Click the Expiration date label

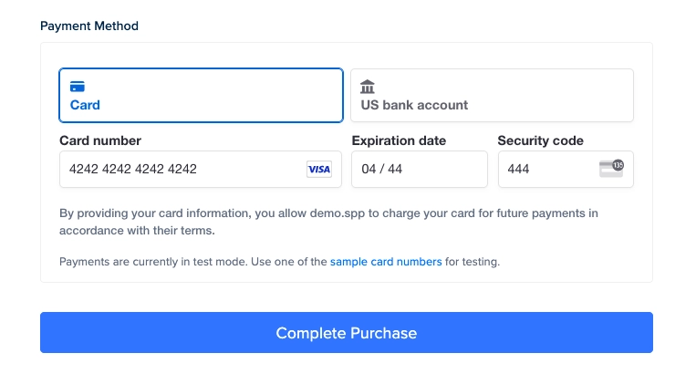coord(399,140)
